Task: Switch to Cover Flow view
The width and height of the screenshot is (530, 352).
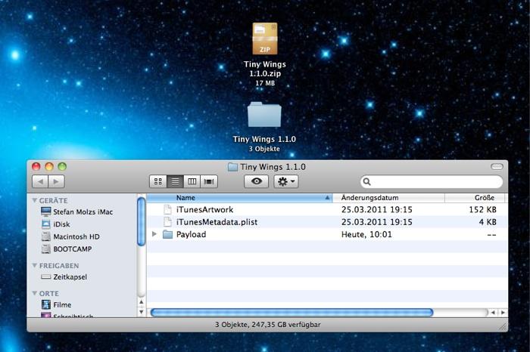Action: 209,182
